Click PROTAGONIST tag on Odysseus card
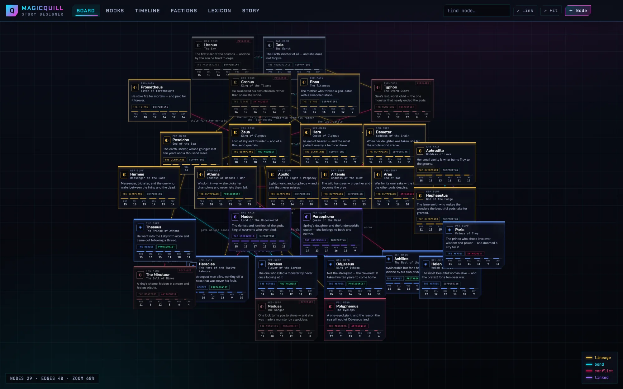This screenshot has height=389, width=623. pyautogui.click(x=356, y=284)
